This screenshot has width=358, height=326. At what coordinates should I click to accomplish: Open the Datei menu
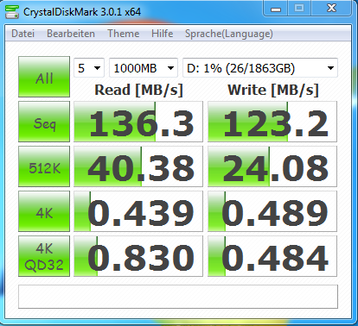click(x=22, y=34)
